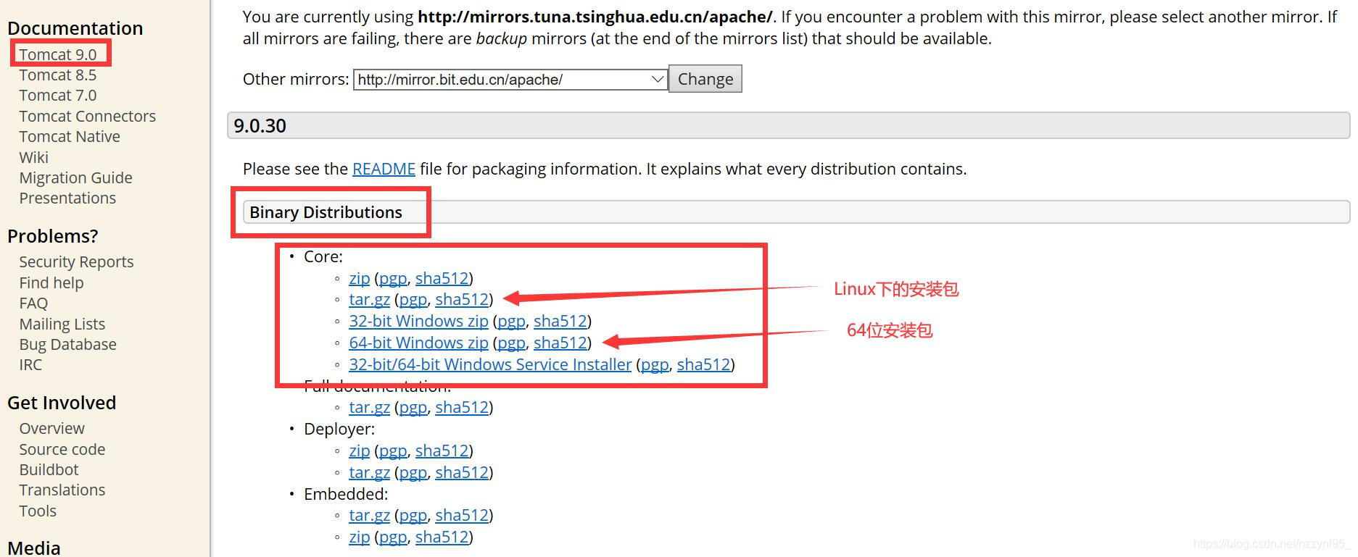Open sha512 checksum for Embedded tar.gz
This screenshot has width=1358, height=557.
[462, 515]
